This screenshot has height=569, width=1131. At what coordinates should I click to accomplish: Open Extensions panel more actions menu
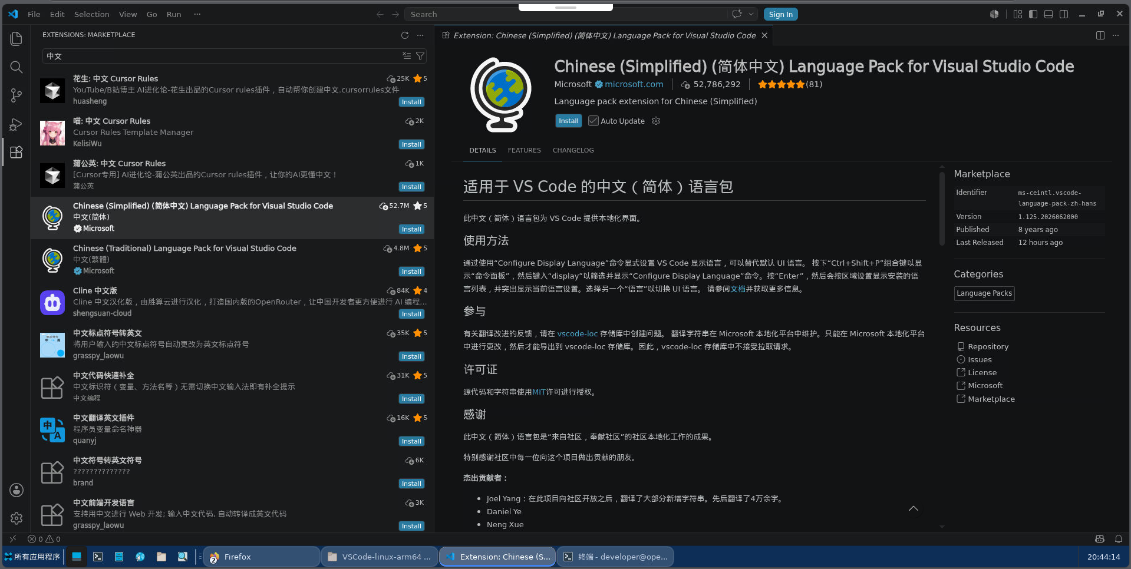[x=420, y=35]
